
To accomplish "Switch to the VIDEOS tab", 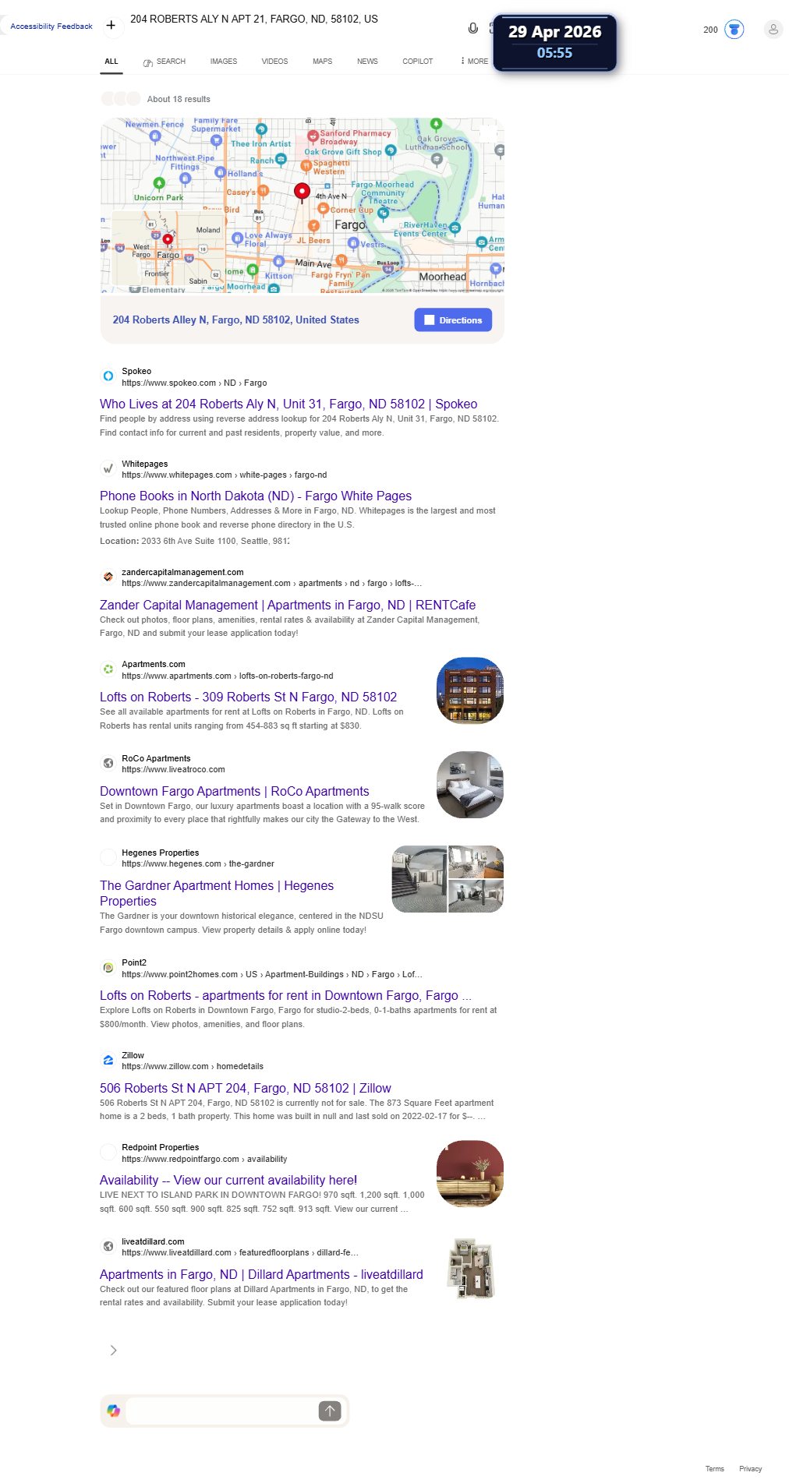I will pos(274,62).
